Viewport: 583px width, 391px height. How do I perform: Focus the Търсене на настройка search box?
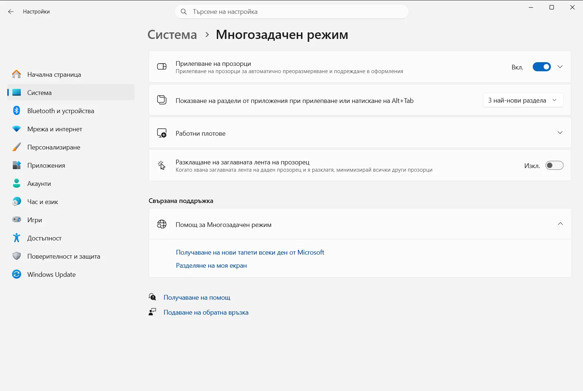tap(291, 12)
